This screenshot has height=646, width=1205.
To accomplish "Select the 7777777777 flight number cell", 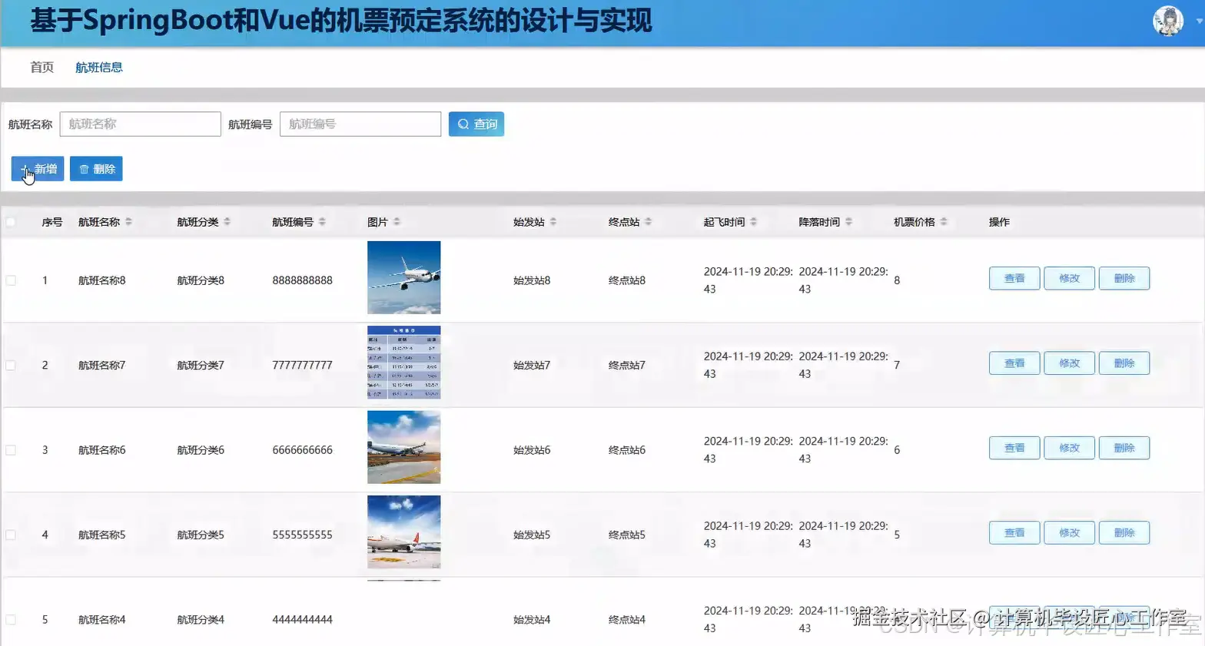I will 302,366.
